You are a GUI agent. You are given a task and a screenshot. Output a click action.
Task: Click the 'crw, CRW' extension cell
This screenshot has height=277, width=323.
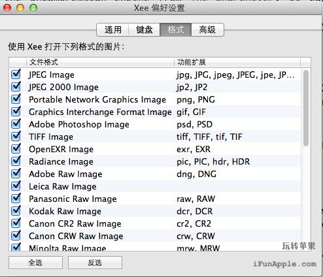[195, 236]
